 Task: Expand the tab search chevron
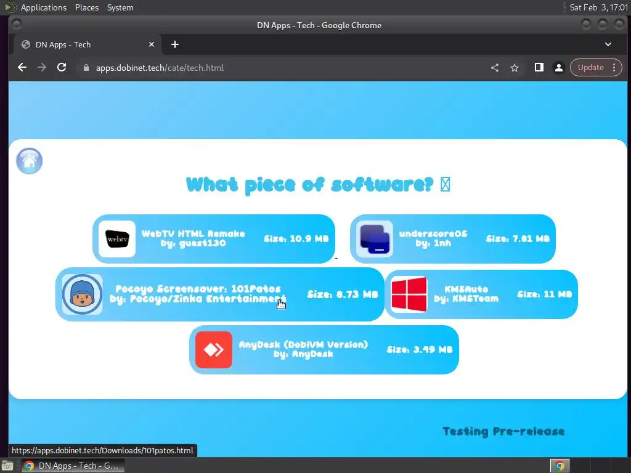608,44
